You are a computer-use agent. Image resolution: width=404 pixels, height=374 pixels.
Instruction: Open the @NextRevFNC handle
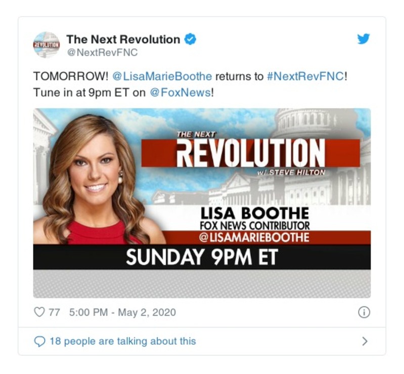[x=102, y=52]
